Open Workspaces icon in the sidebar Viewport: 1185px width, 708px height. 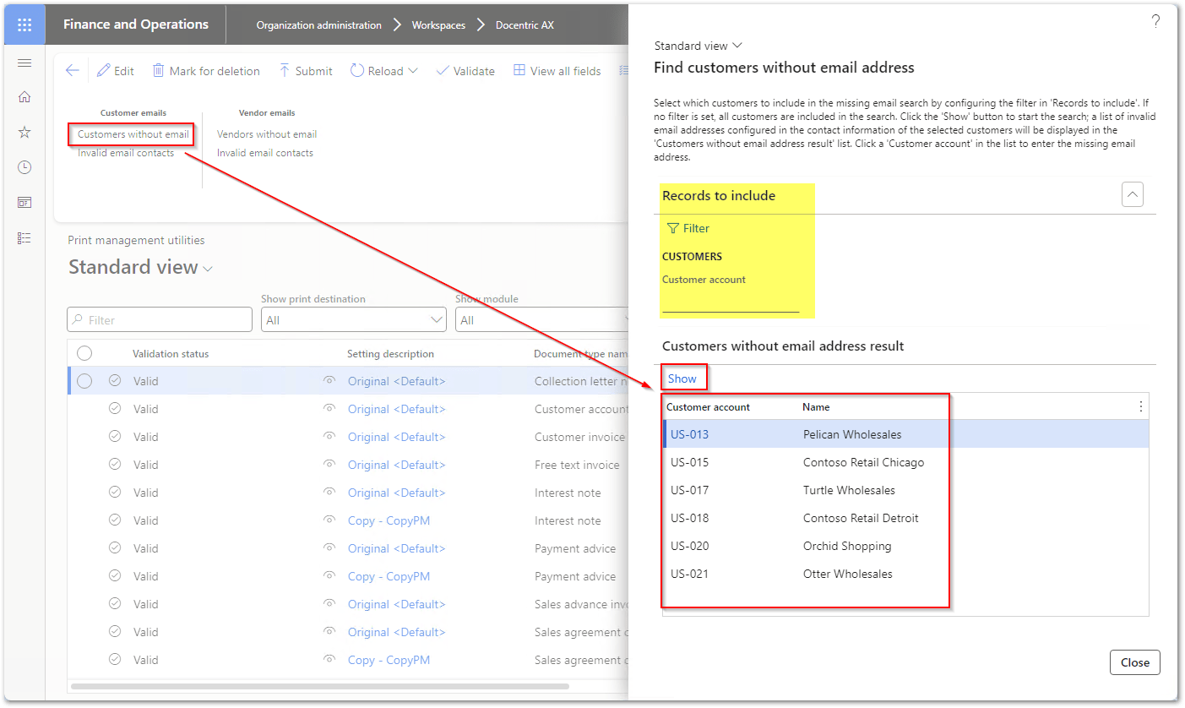pyautogui.click(x=24, y=203)
